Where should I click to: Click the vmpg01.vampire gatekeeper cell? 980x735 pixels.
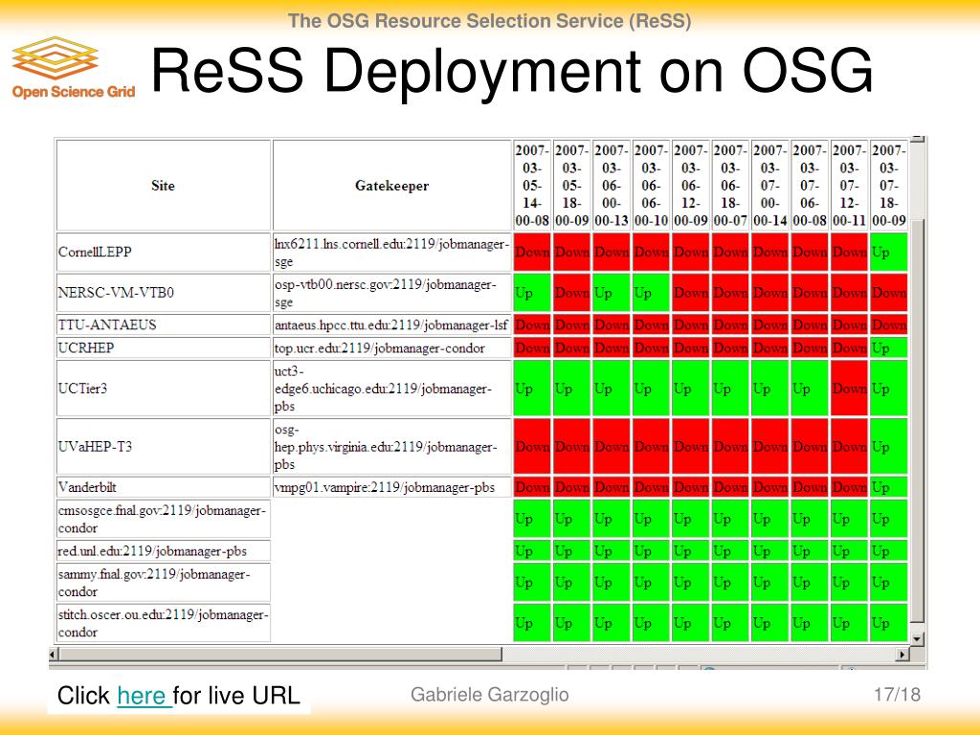tap(391, 487)
